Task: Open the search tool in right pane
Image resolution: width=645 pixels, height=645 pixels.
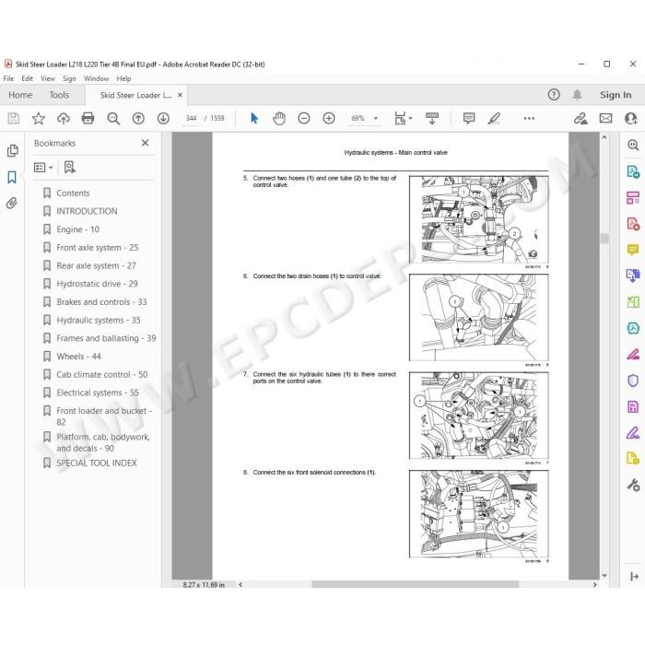Action: point(633,145)
